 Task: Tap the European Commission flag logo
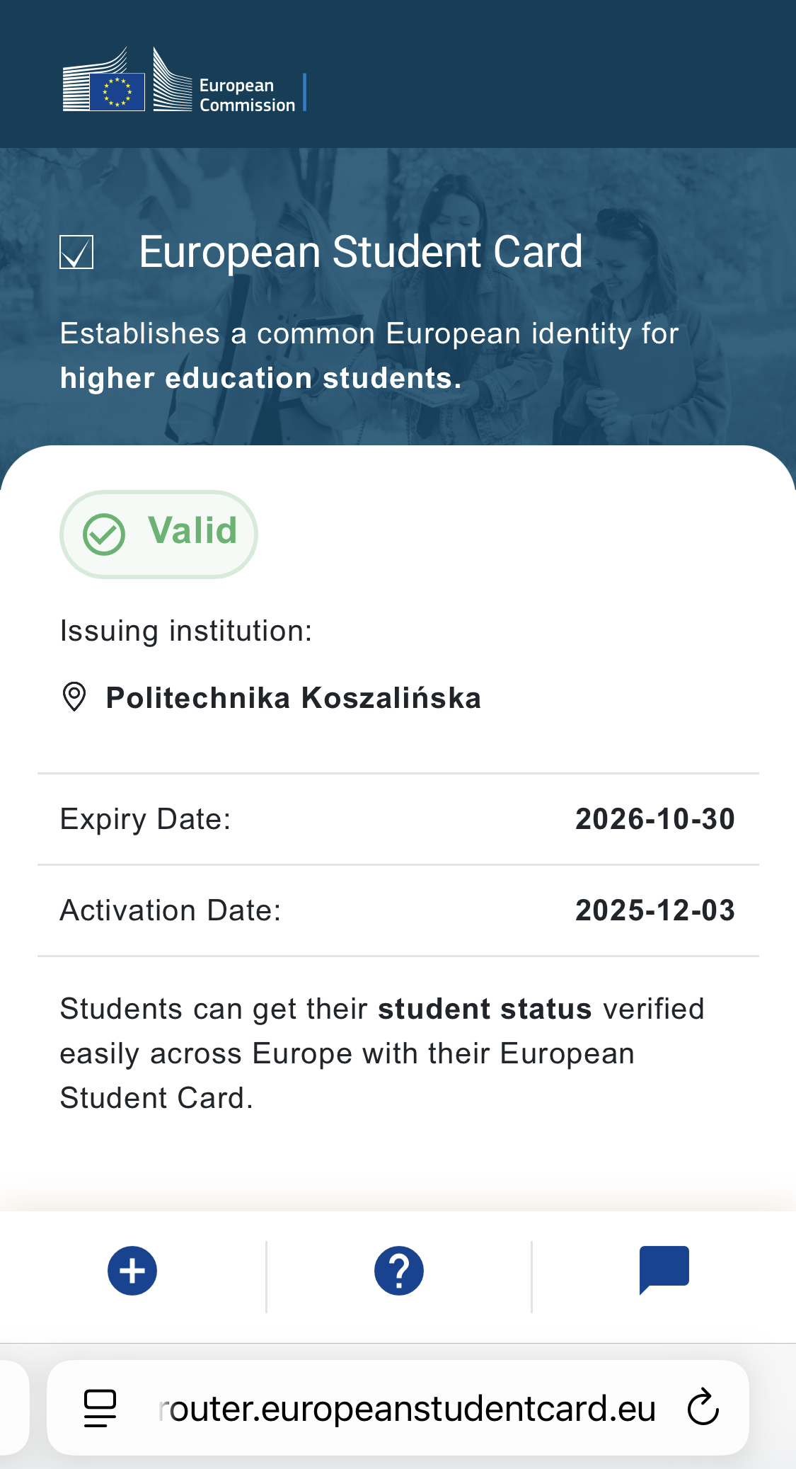[117, 91]
